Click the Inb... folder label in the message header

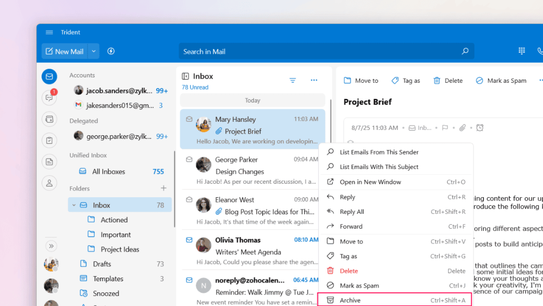[420, 128]
